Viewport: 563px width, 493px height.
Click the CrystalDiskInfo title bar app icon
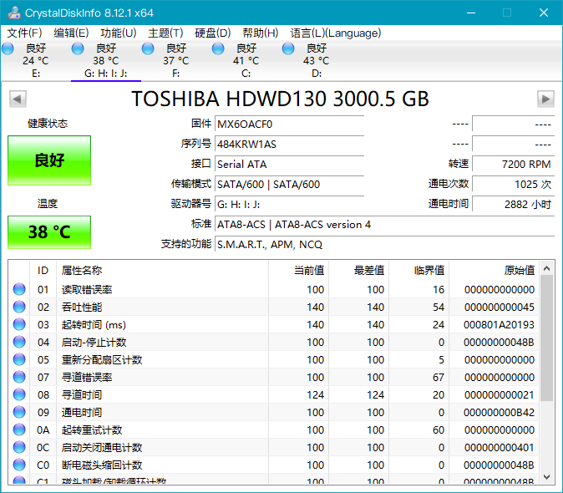(x=14, y=13)
